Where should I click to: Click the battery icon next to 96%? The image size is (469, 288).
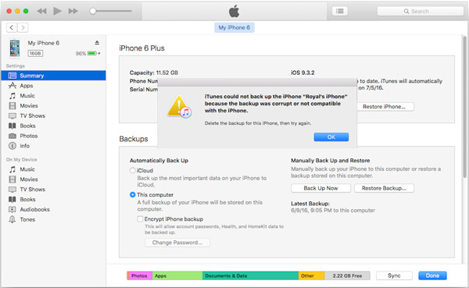[x=93, y=54]
